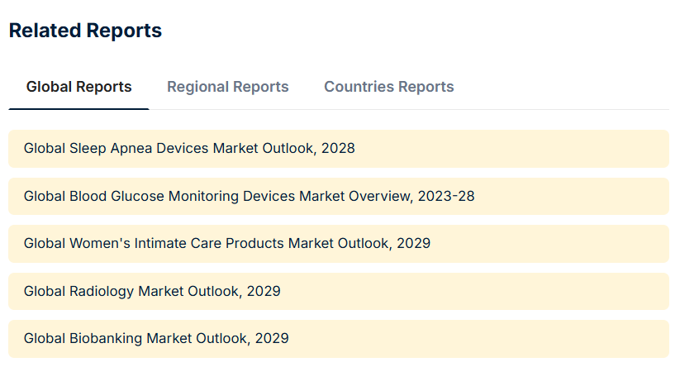680x367 pixels.
Task: Open the Global Radiology Market Outlook report
Action: (x=339, y=291)
